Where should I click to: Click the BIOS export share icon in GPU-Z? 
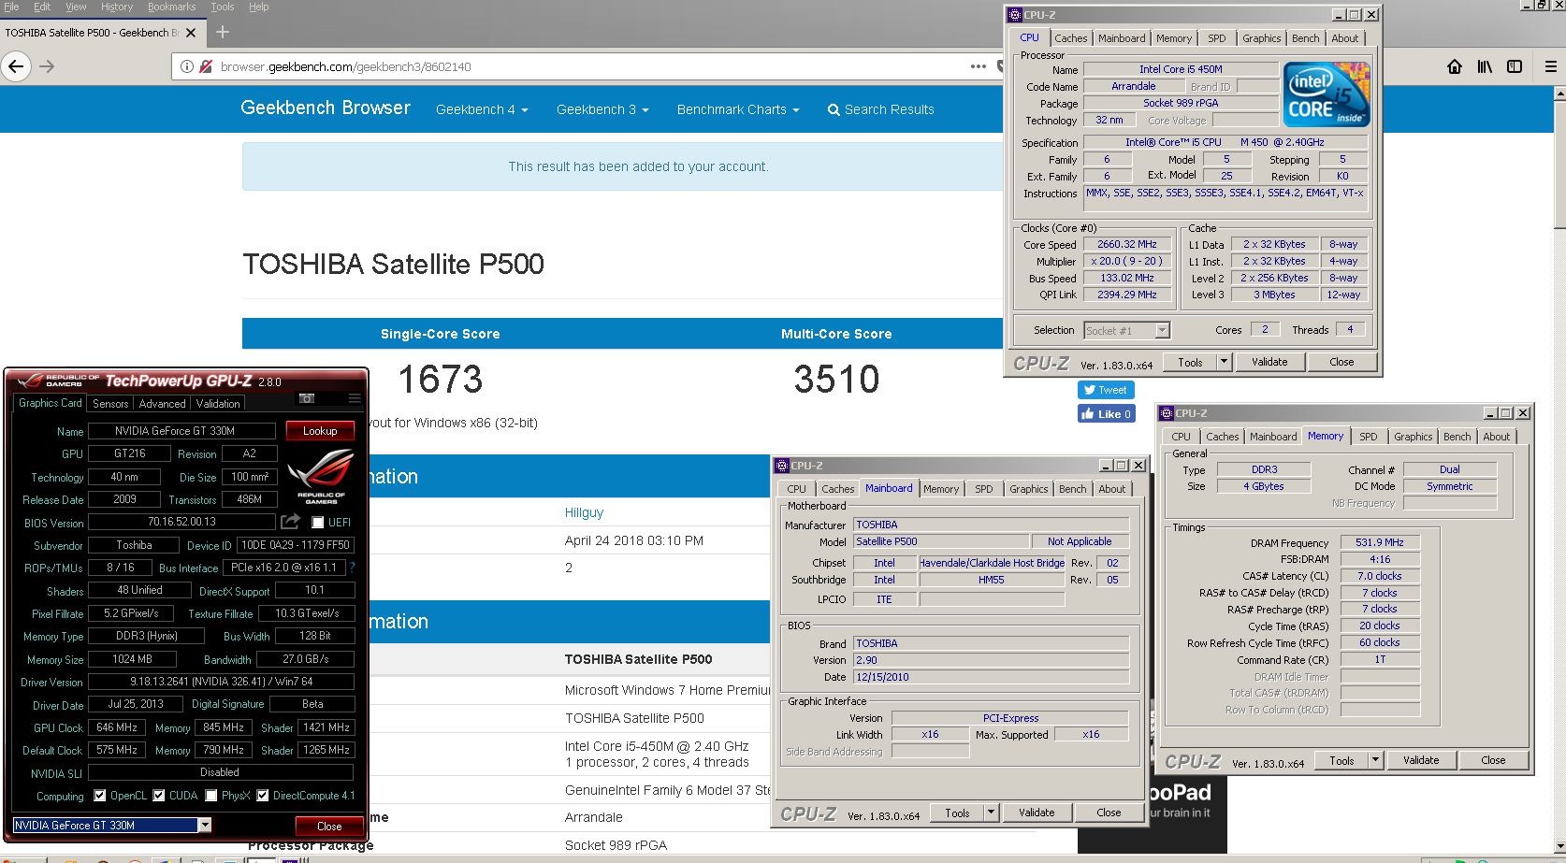[291, 521]
